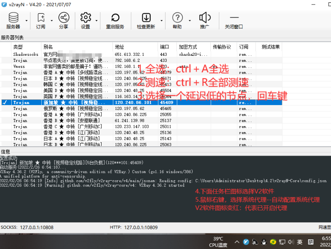Expand the dropdown arrow beside 服务器
The width and height of the screenshot is (331, 249).
coord(27,20)
